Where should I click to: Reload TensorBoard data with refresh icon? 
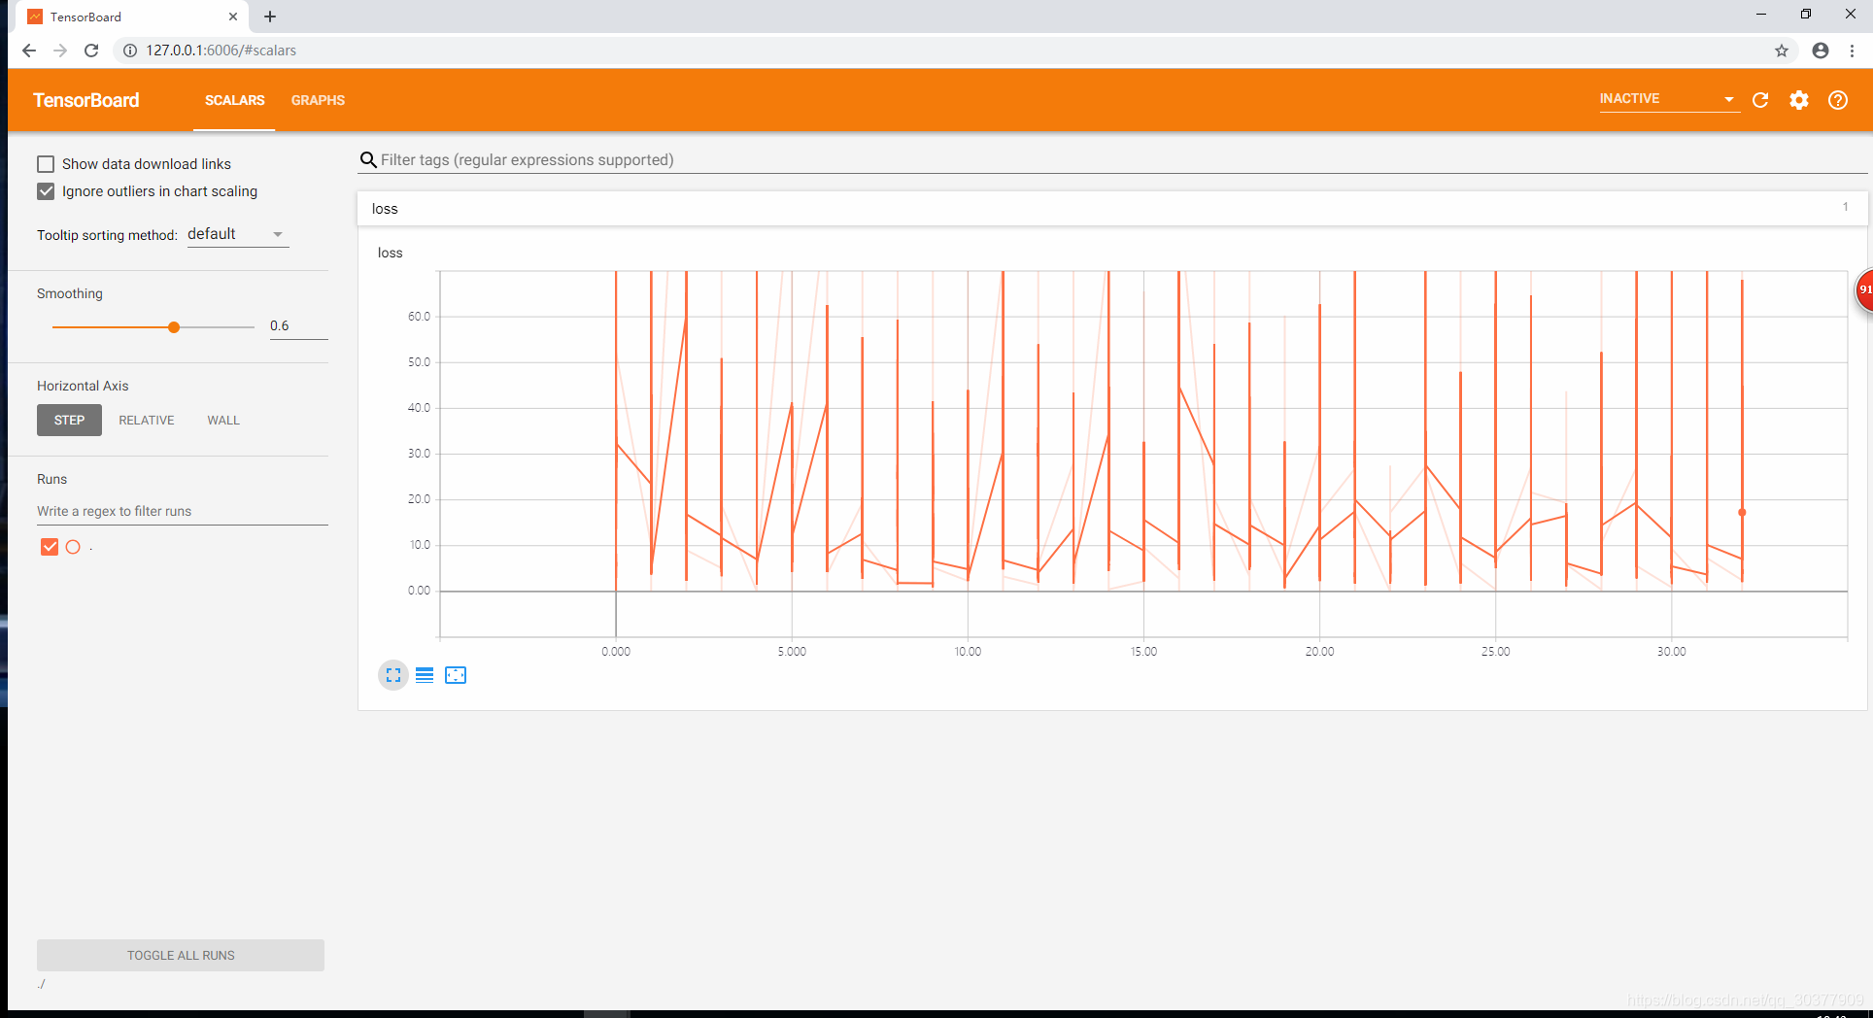(x=1760, y=100)
